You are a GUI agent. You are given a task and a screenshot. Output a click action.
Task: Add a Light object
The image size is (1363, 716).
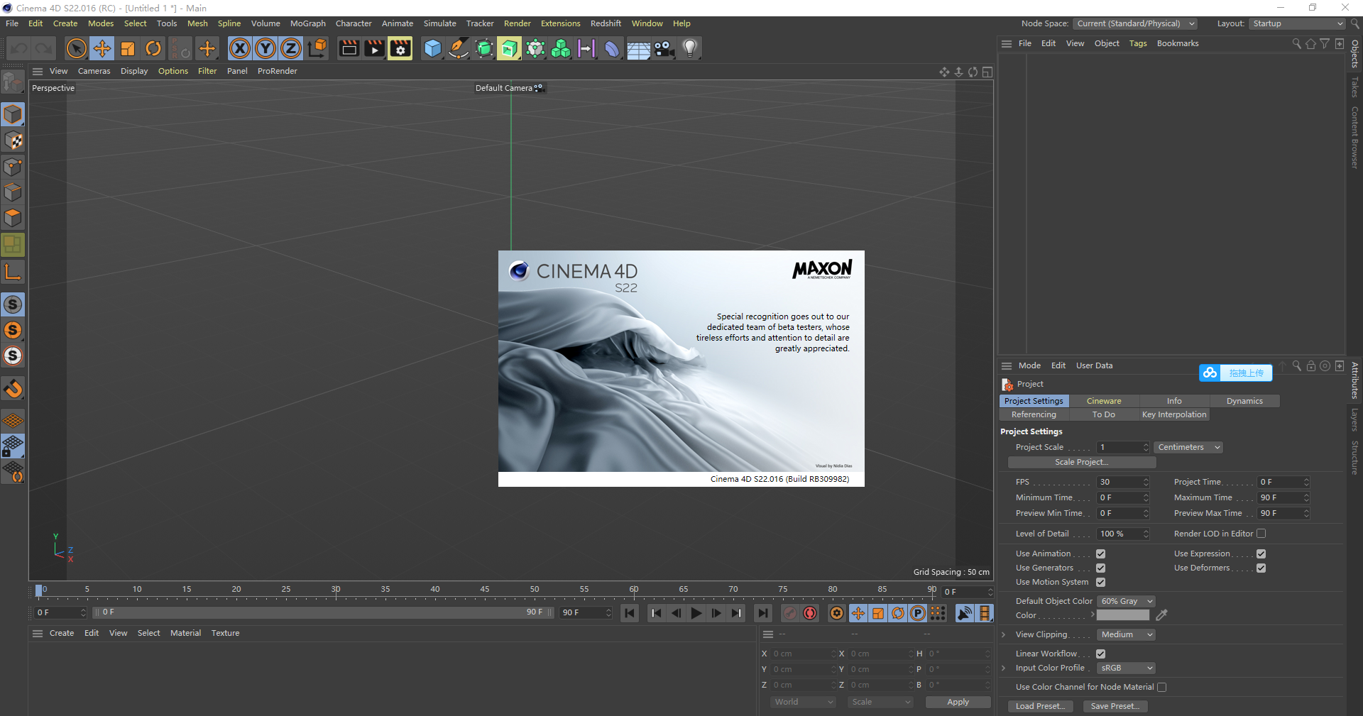[x=690, y=48]
